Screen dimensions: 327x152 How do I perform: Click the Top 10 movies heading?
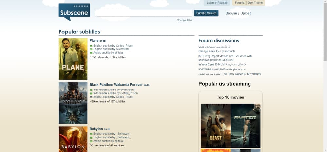pos(231,97)
